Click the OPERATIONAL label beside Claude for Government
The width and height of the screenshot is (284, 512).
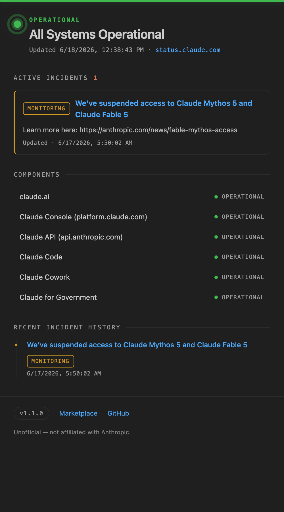[x=243, y=297]
